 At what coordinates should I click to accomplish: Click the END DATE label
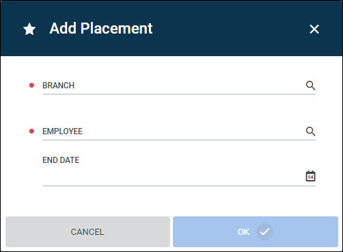pos(61,160)
